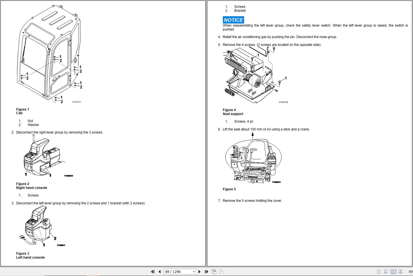
Task: Click the blue NOTICE label
Action: coord(233,20)
